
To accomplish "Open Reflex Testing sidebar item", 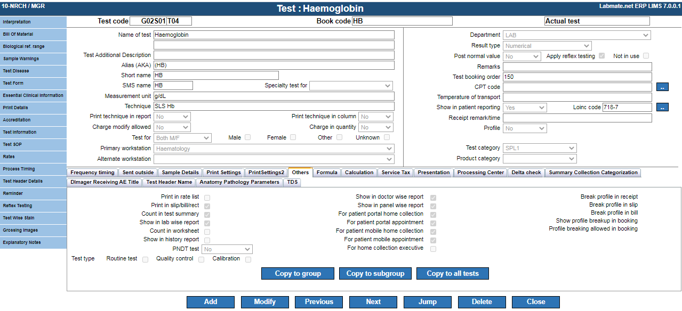I will [33, 206].
